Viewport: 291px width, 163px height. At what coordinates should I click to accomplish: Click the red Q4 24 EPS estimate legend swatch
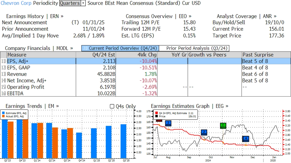[157, 113]
